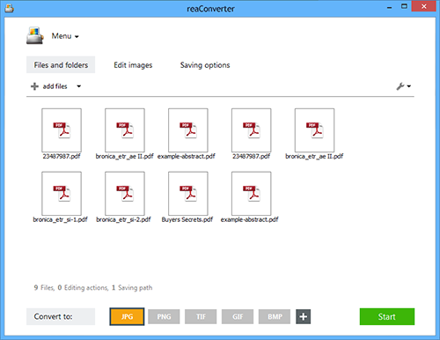Click the reaConverter title bar app icon

pyautogui.click(x=10, y=8)
